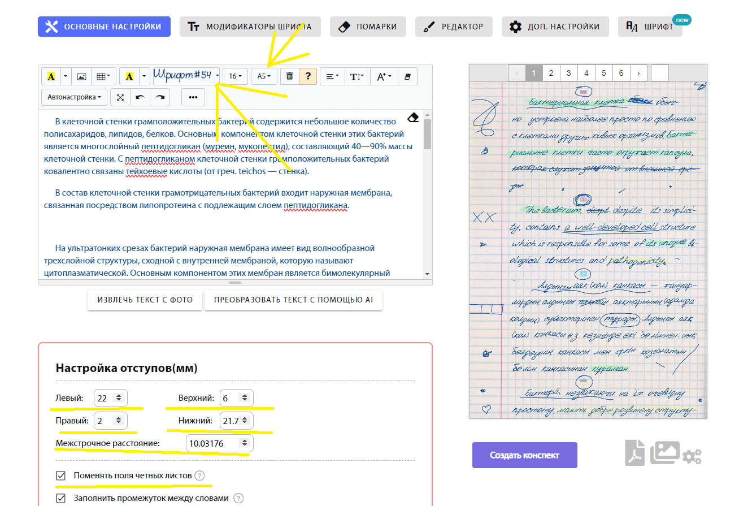Go to preview page 3
This screenshot has height=506, width=739.
coord(568,73)
